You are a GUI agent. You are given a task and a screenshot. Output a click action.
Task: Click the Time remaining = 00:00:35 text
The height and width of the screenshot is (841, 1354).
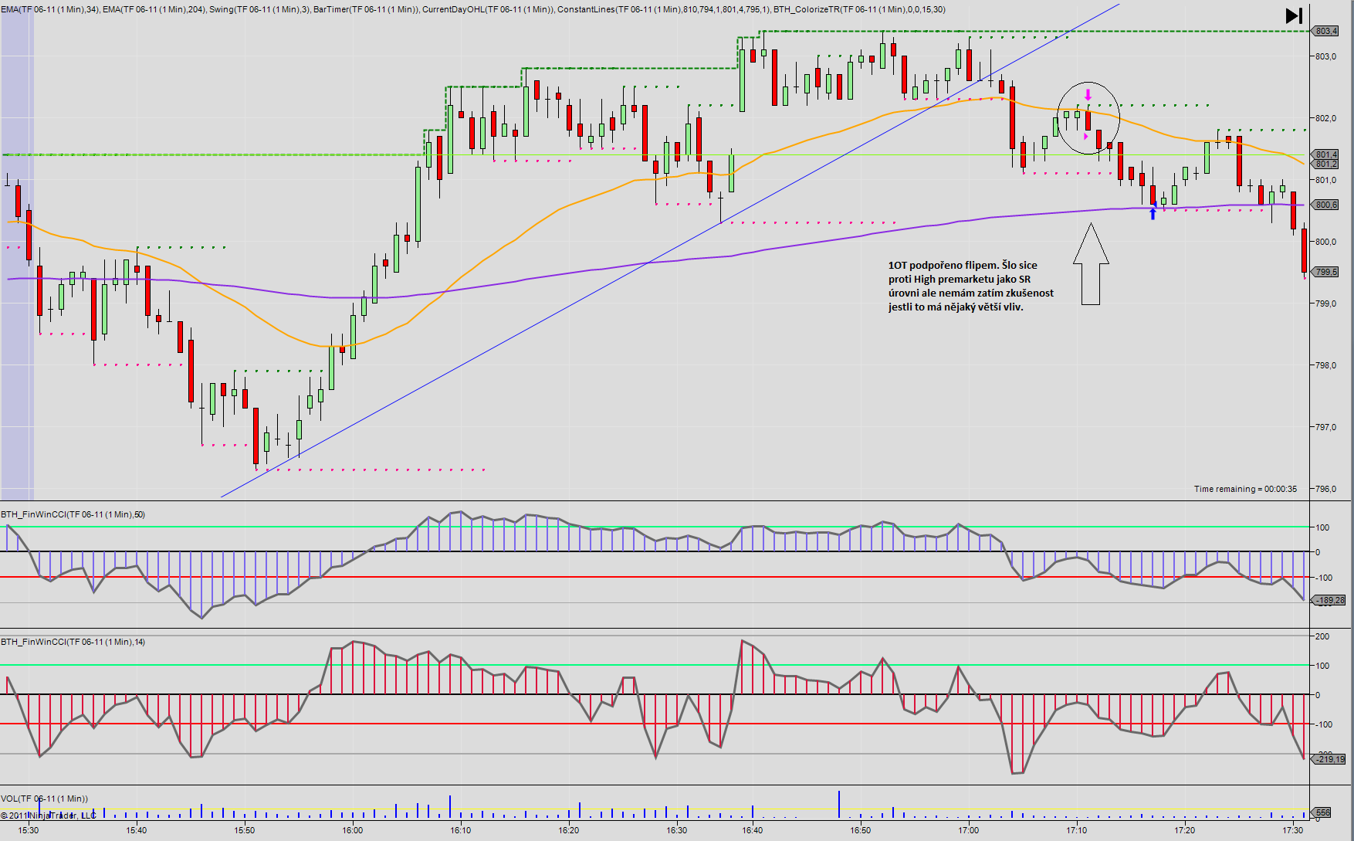[1245, 489]
